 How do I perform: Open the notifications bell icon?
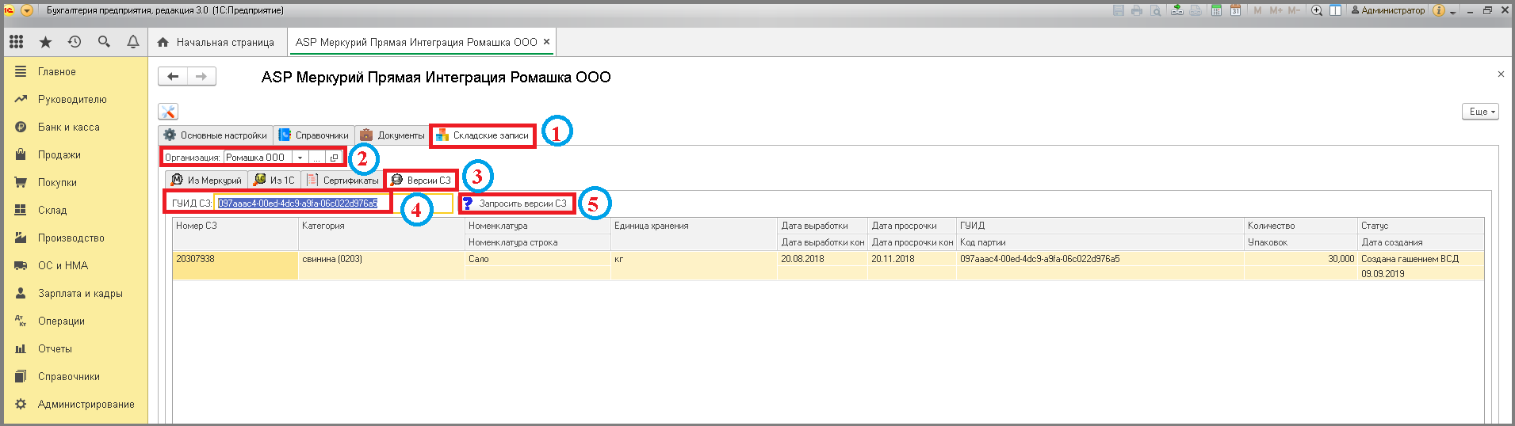coord(133,42)
